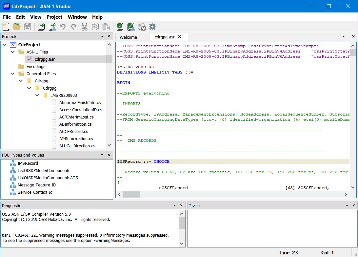Switch to the cdrgpg.asn editor tab
Screen dimensions: 358x257
165,37
